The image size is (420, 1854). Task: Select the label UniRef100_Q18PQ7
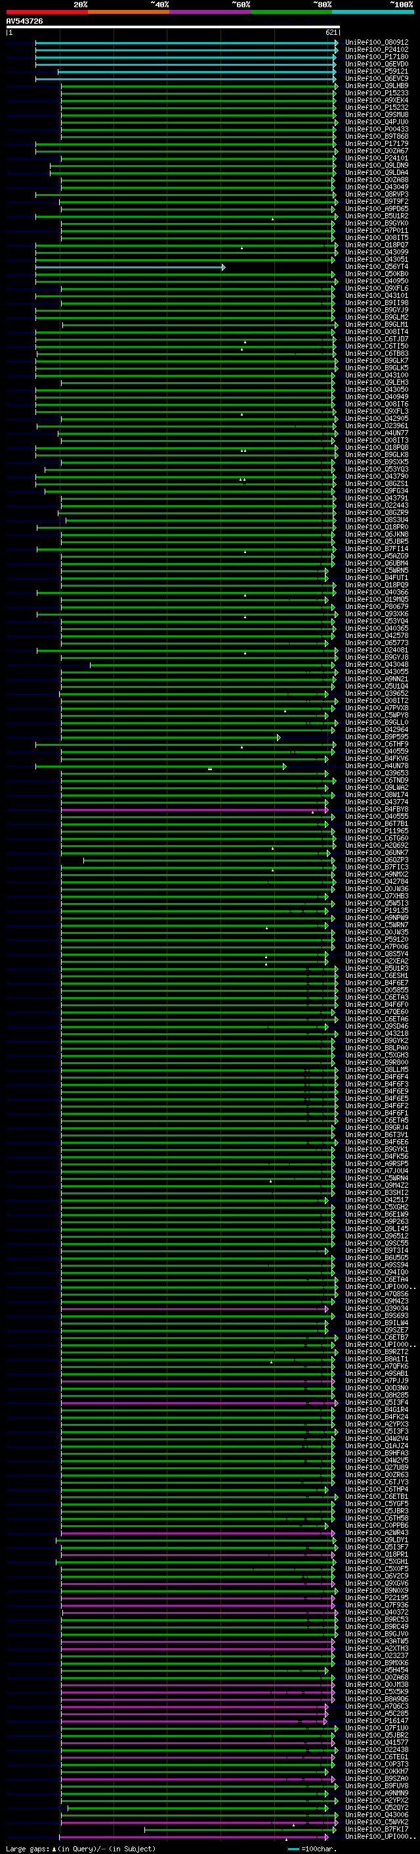click(377, 245)
